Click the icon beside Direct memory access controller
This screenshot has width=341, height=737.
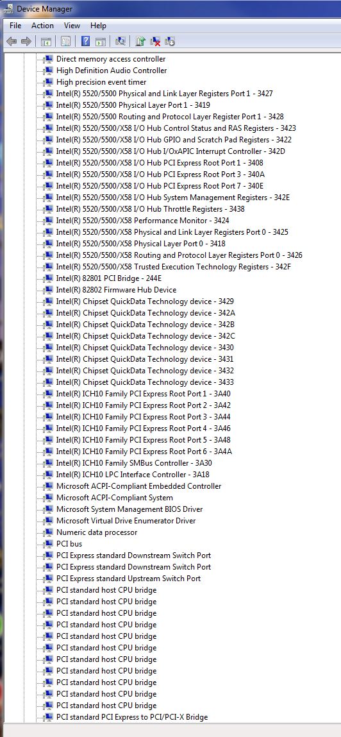click(48, 59)
